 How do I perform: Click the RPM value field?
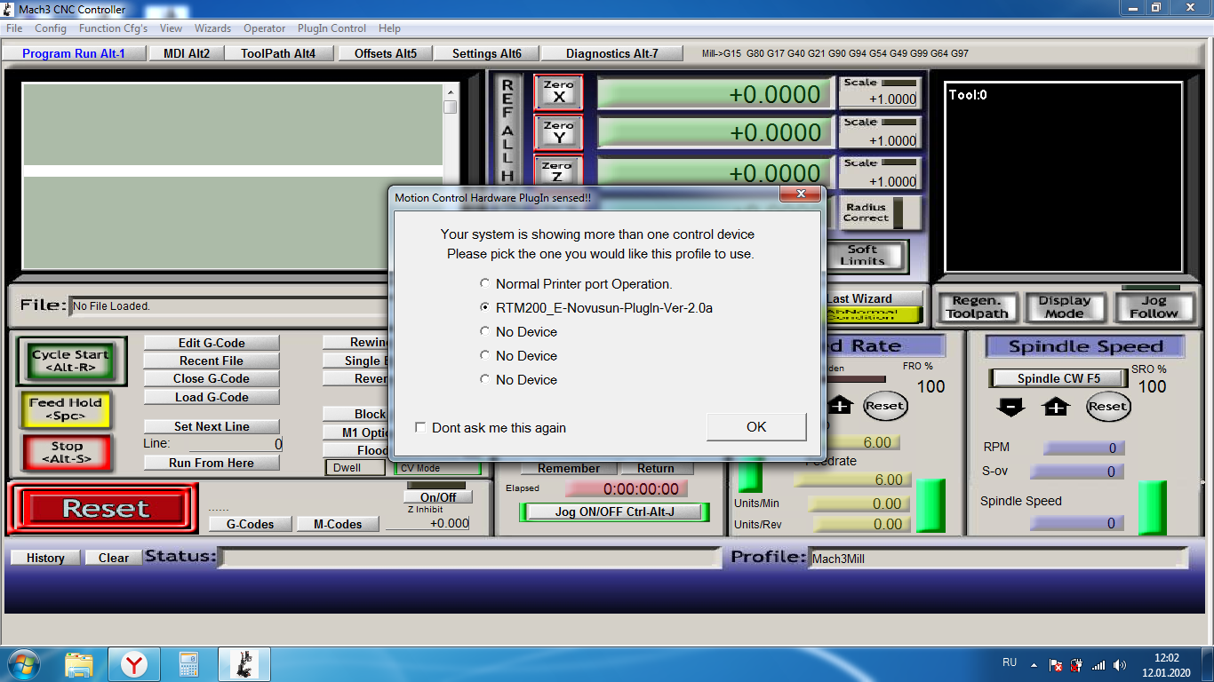pyautogui.click(x=1082, y=448)
